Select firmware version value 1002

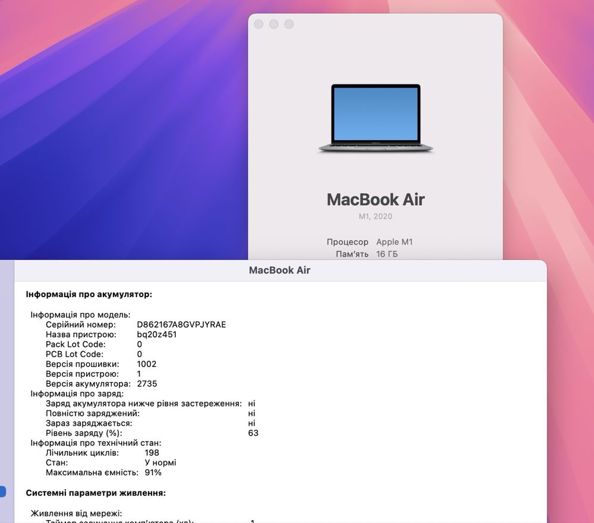tap(147, 364)
